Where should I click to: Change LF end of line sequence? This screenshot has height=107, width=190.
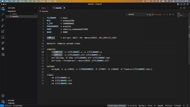point(155,106)
